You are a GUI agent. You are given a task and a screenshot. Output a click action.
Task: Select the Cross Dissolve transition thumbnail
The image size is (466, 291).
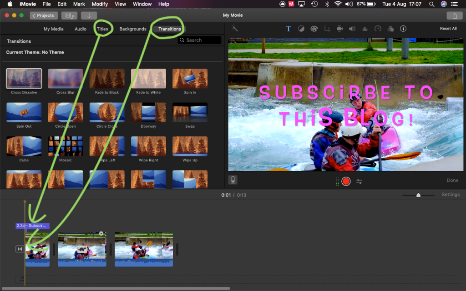[24, 79]
